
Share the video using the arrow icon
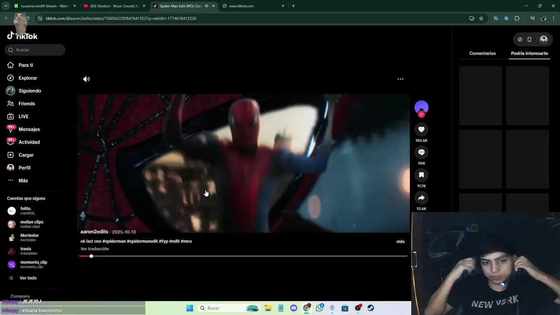tap(421, 198)
